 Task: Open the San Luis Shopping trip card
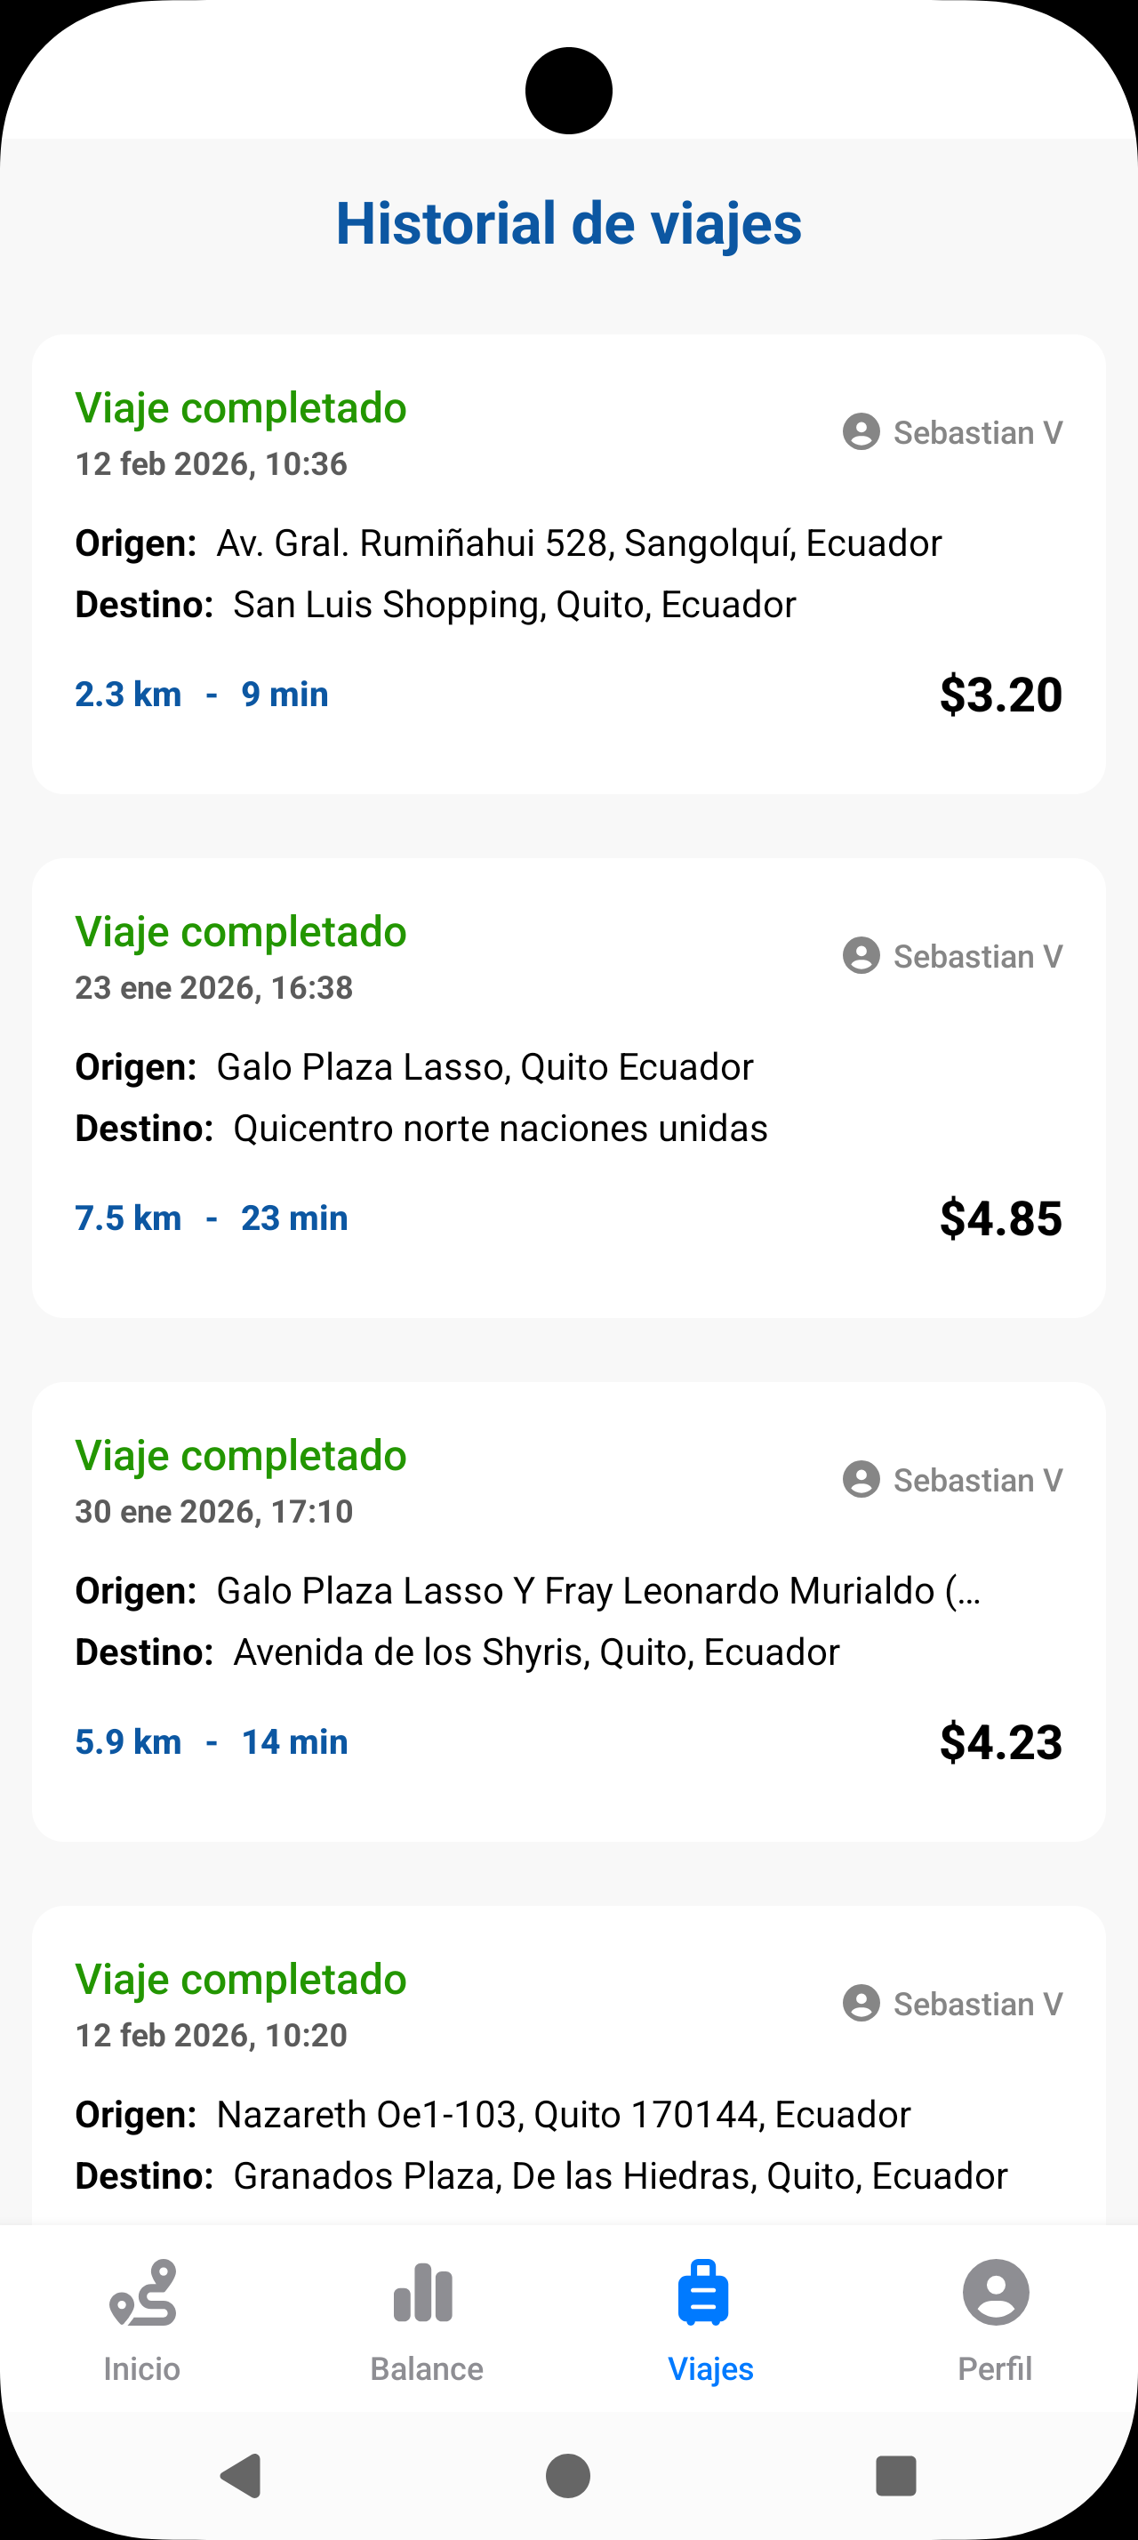click(568, 564)
